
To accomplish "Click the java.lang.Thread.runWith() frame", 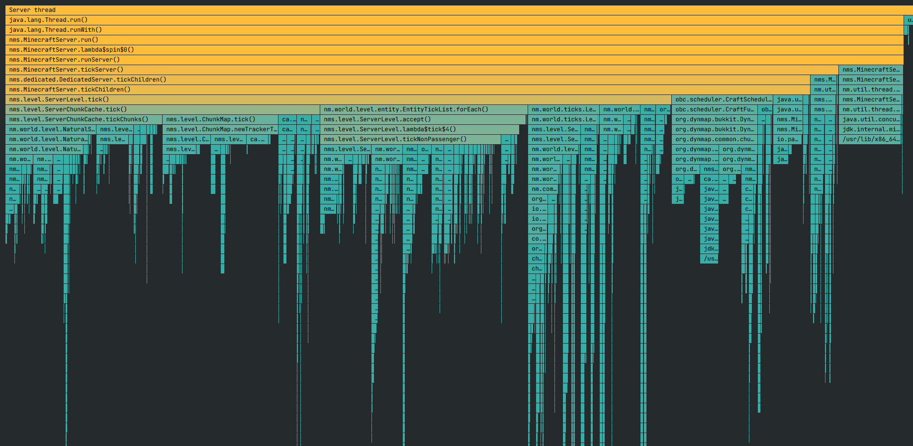I will tap(448, 30).
